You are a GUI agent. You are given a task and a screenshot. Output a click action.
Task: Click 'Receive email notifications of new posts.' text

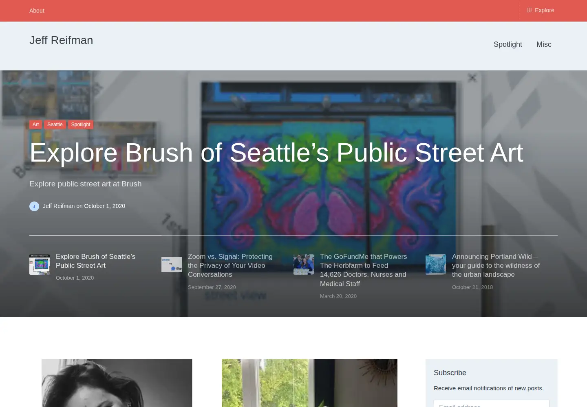pyautogui.click(x=489, y=388)
